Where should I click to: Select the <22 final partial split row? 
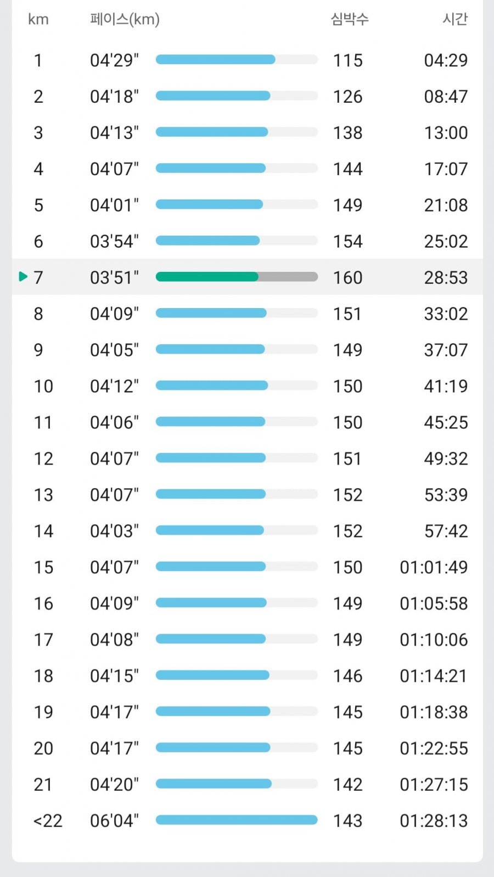tap(247, 820)
